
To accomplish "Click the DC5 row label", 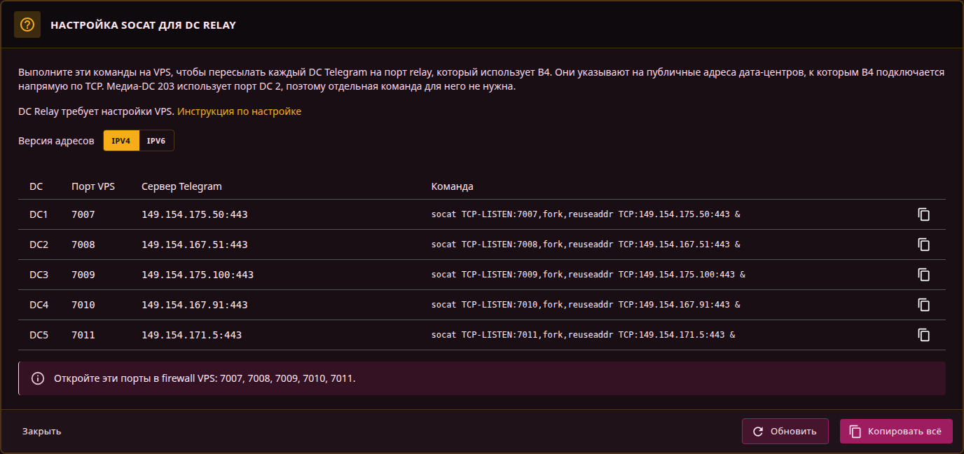I will [x=39, y=335].
